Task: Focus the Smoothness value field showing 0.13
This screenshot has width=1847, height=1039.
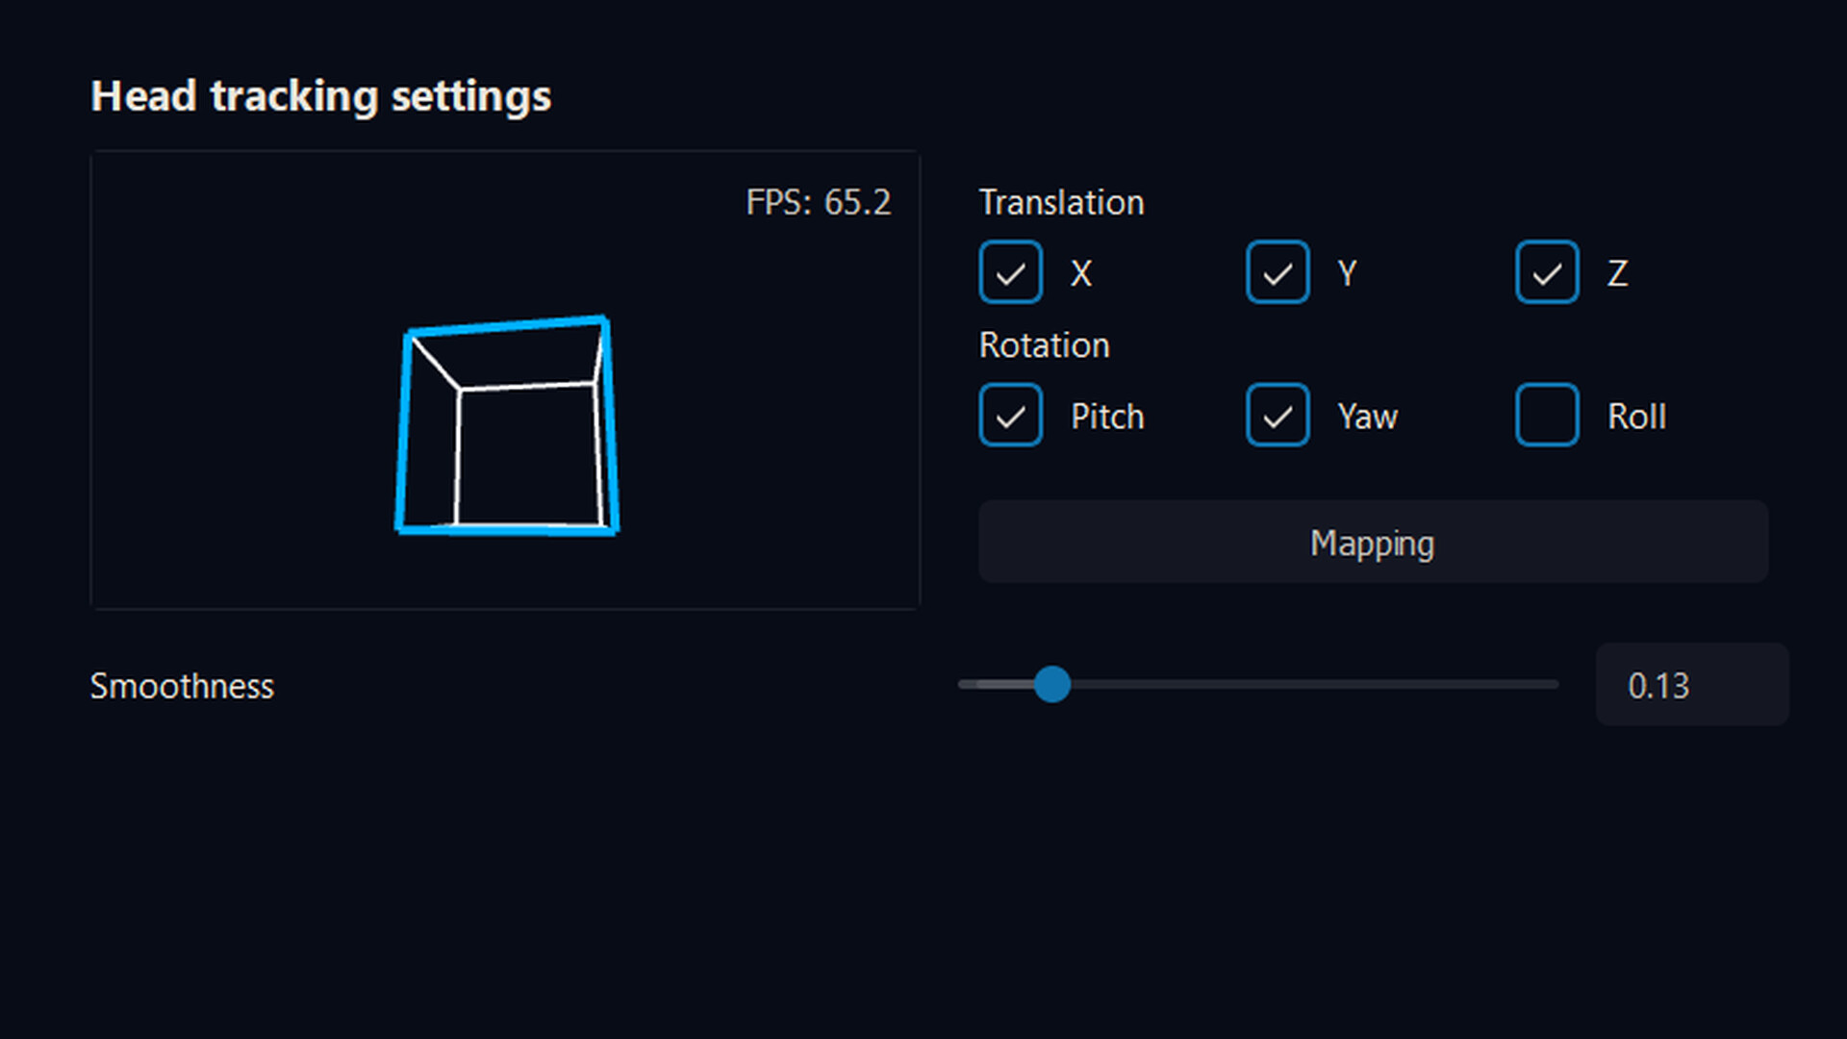Action: (1691, 685)
